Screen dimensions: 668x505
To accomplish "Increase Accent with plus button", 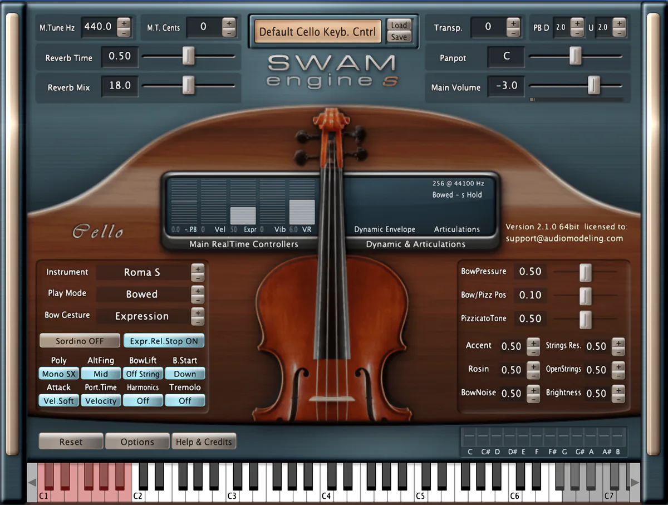I will tap(533, 342).
